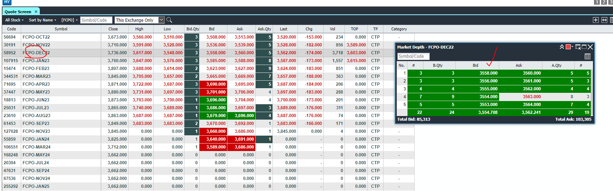This screenshot has width=613, height=191.
Task: Open the column layout icon in Market Depth
Action: [x=587, y=56]
